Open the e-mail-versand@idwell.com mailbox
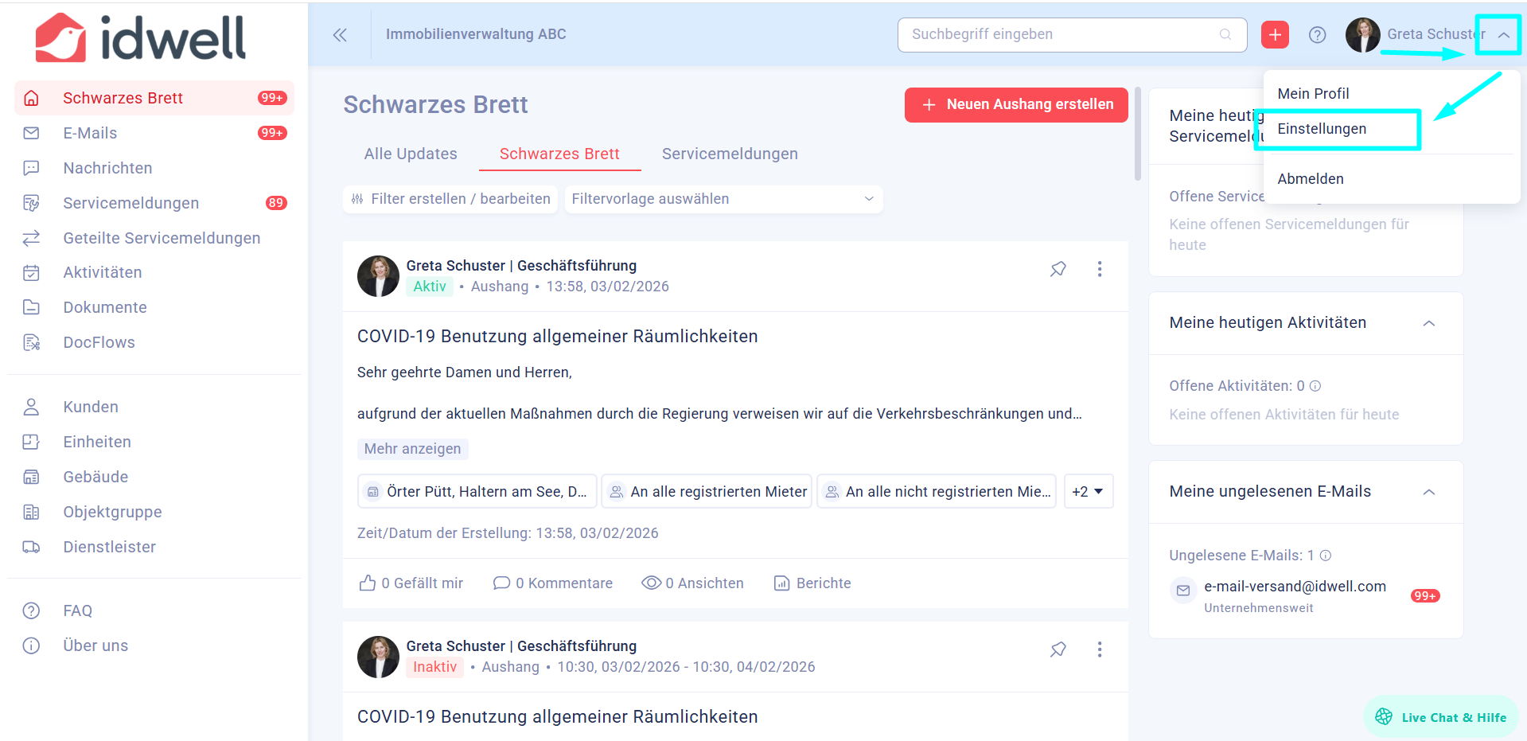1527x741 pixels. tap(1305, 595)
